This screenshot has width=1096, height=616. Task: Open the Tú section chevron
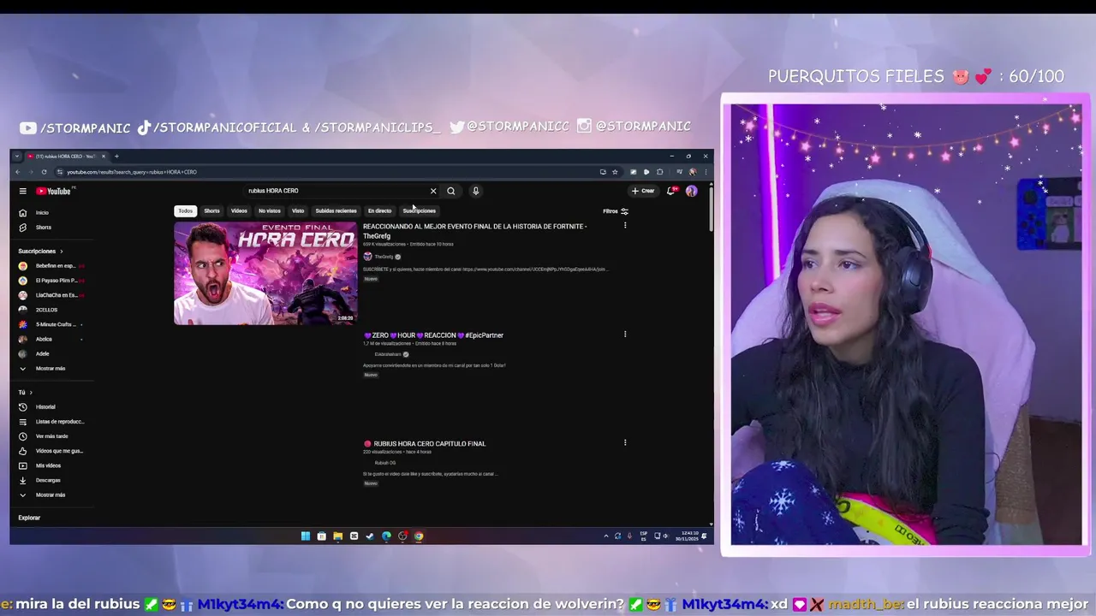tap(31, 393)
